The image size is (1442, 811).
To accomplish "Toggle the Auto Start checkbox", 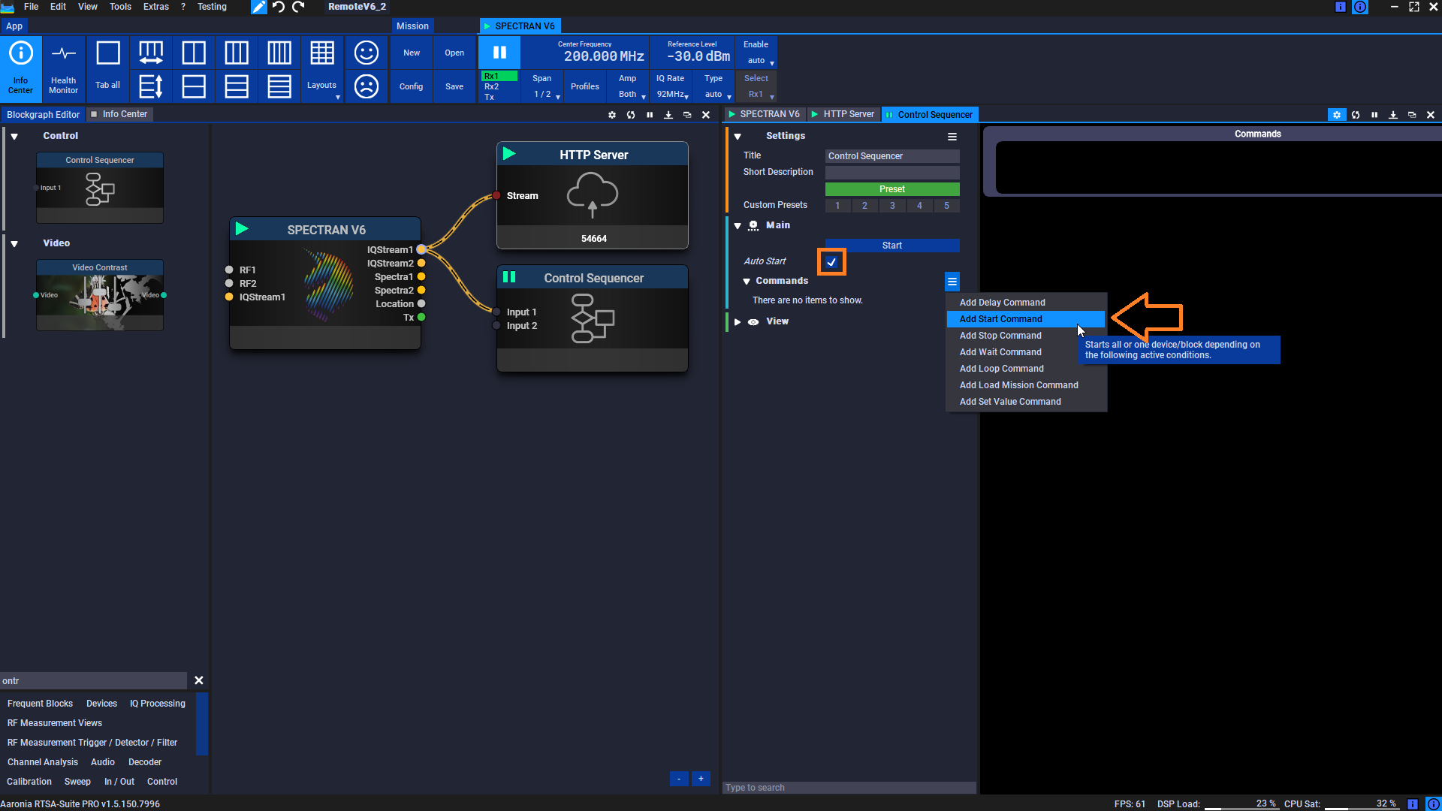I will coord(831,262).
